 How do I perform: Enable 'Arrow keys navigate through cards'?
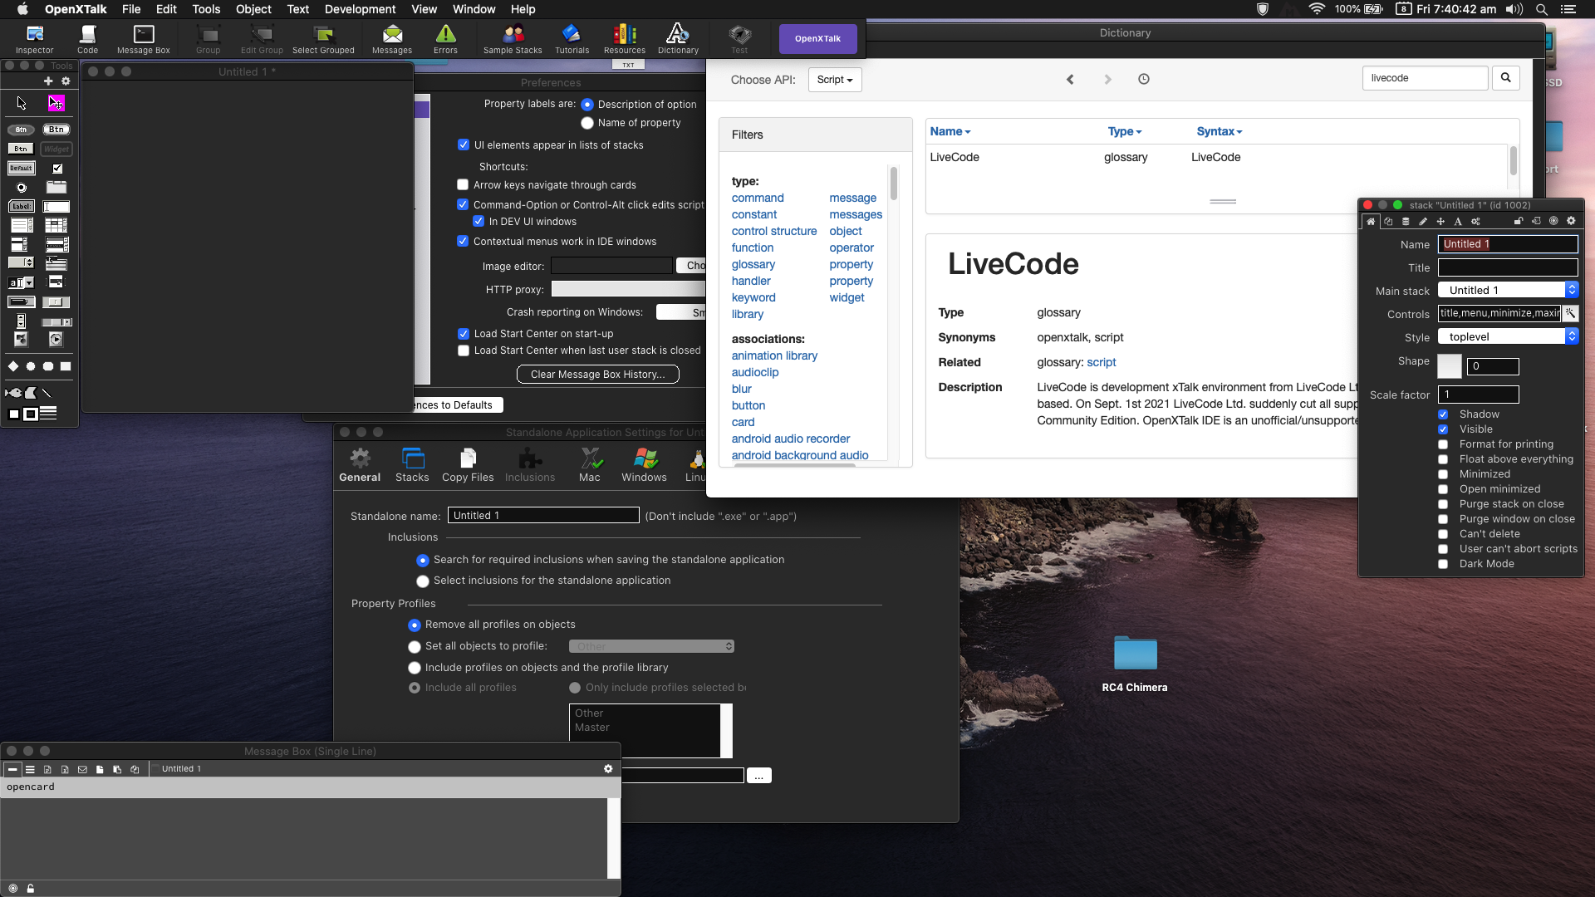point(463,184)
